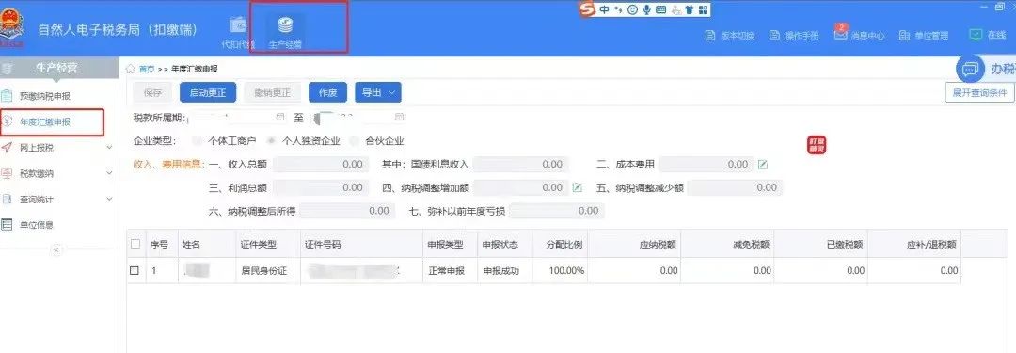Open the 代扣代缴 module icon
Screen dimensions: 1016x353
click(238, 25)
